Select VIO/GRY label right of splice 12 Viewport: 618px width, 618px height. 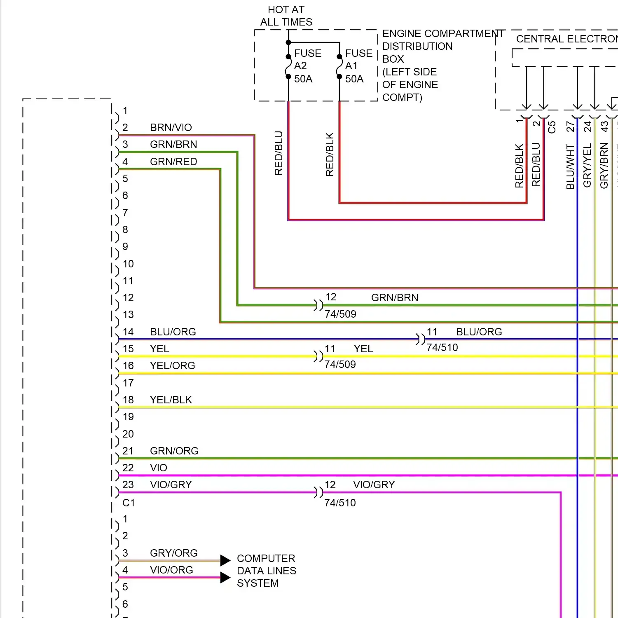[x=374, y=485]
